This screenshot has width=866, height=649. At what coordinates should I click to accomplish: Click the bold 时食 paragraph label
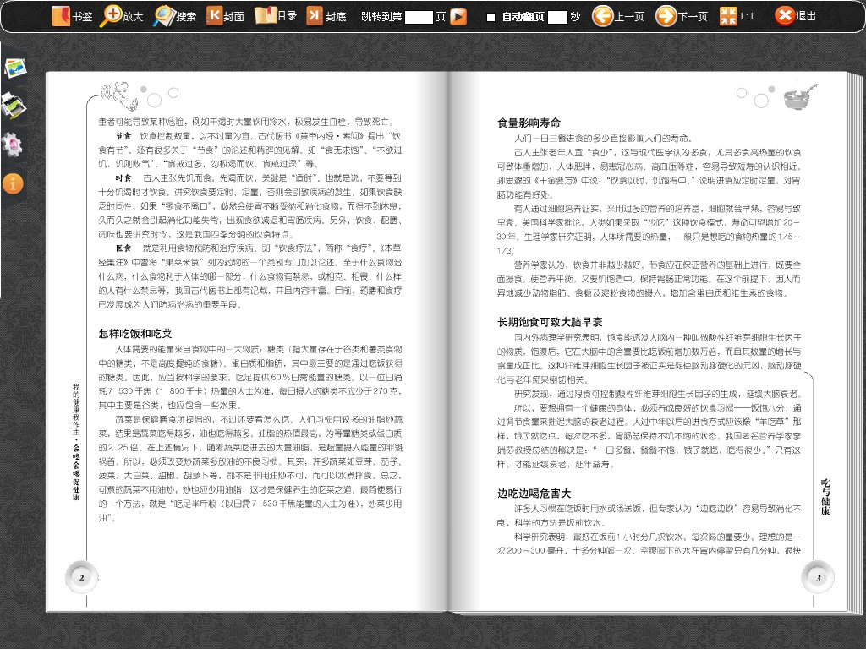click(x=123, y=177)
